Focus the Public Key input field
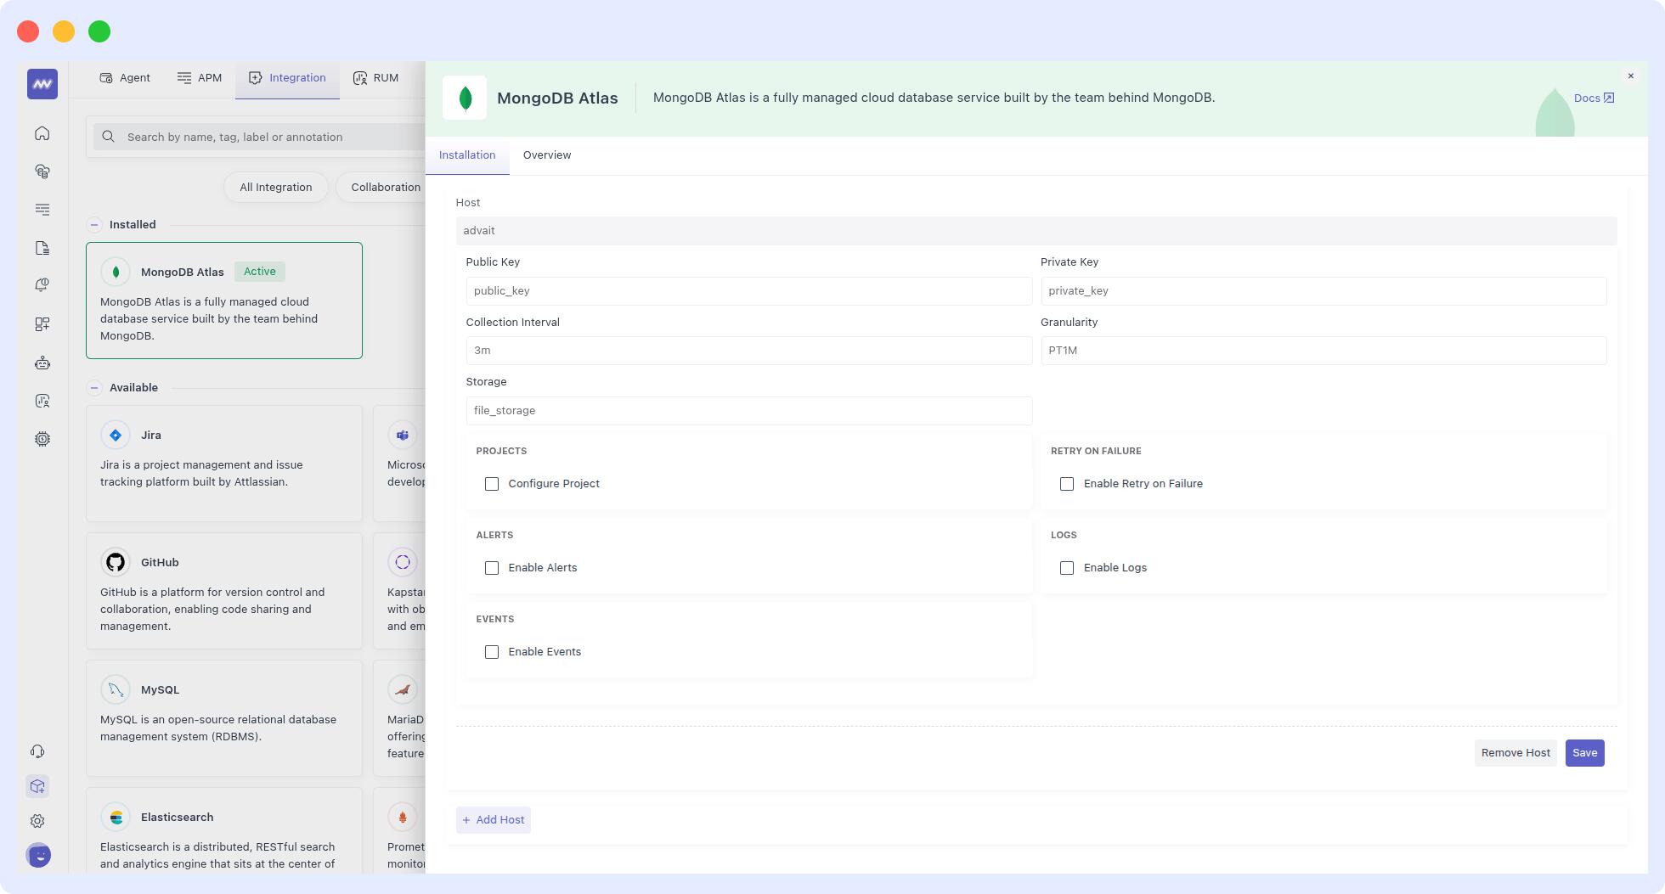The height and width of the screenshot is (894, 1665). coord(749,291)
